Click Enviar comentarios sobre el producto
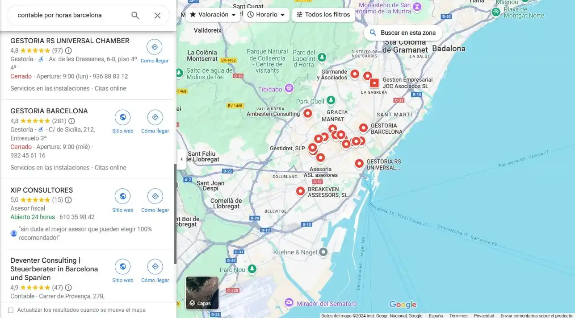The image size is (575, 318). click(x=536, y=315)
